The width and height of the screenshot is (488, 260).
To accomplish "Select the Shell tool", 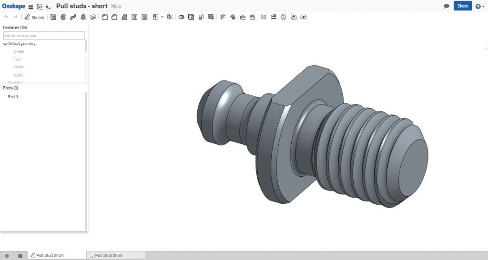I will [x=134, y=17].
